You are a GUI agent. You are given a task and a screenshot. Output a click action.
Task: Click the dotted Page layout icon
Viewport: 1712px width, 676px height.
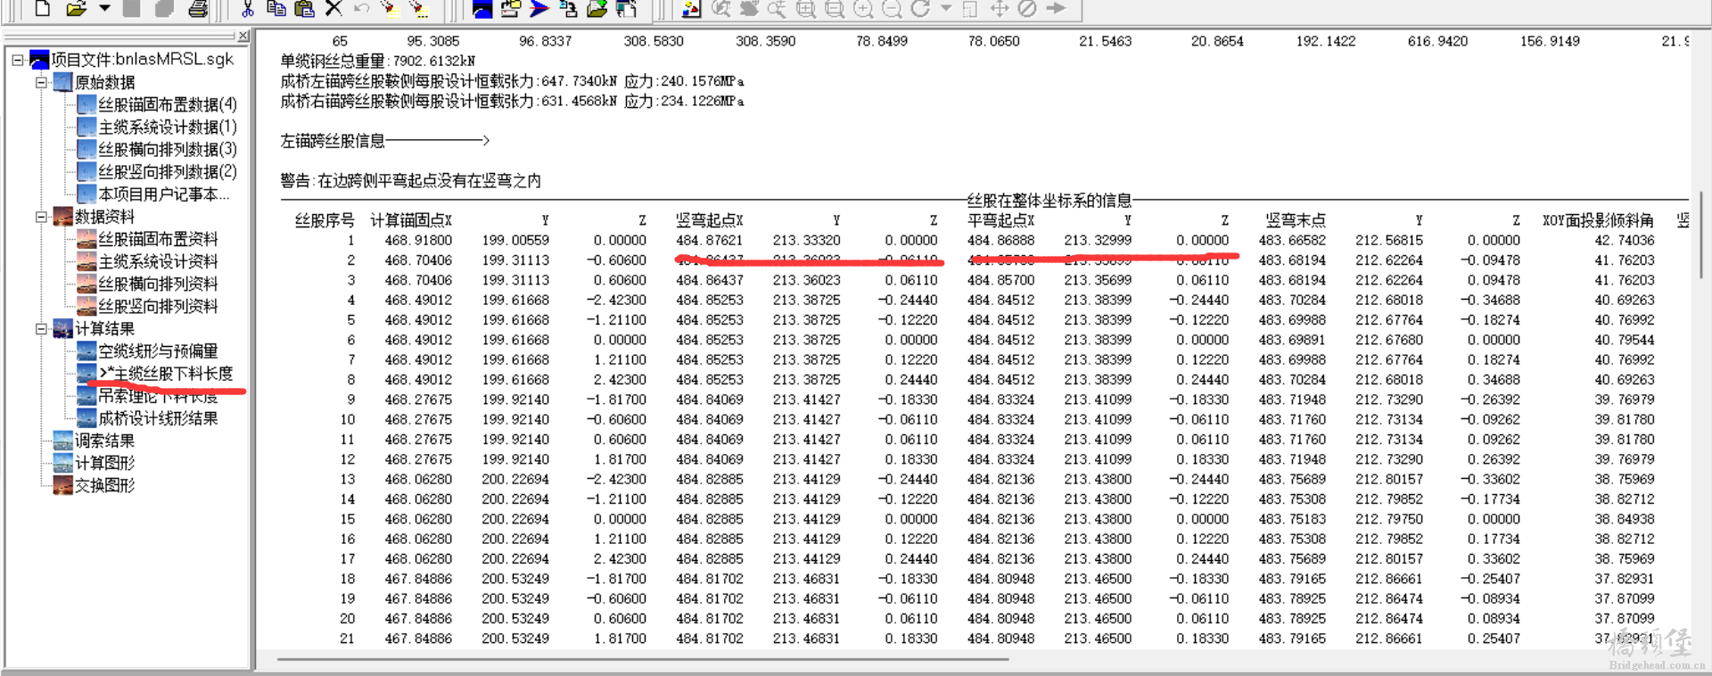[970, 9]
